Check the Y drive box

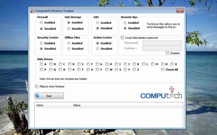tap(125, 70)
